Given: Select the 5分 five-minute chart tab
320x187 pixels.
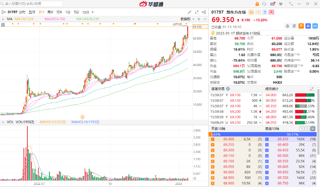Looking at the screenshot, I should tap(76, 12).
